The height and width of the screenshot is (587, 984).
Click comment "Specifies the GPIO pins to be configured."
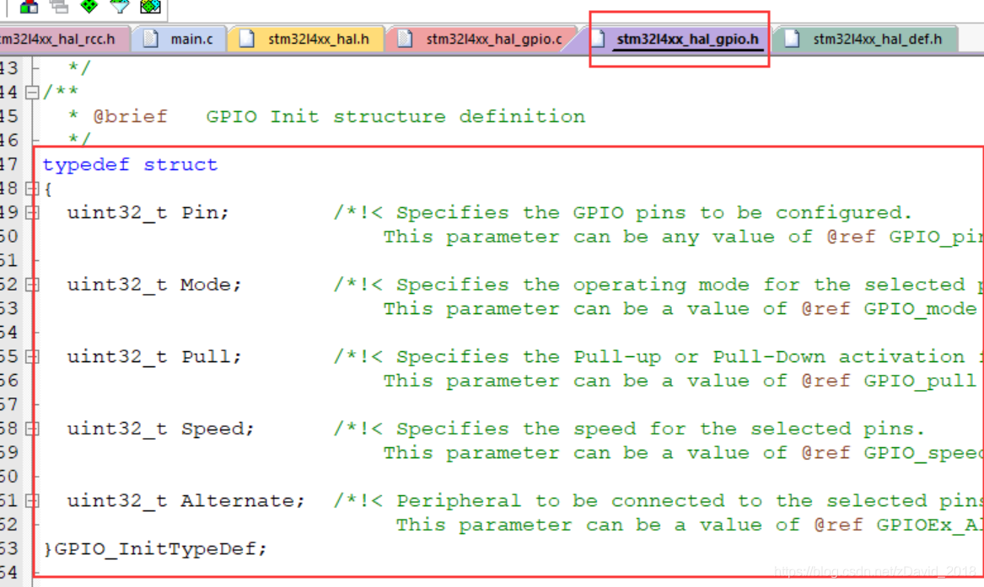[654, 213]
